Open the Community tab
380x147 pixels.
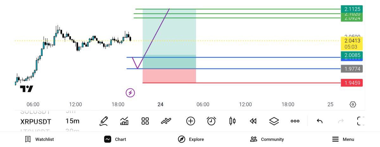(x=267, y=139)
